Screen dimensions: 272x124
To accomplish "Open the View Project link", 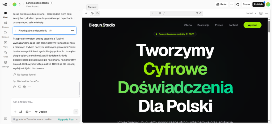I will [32, 7].
